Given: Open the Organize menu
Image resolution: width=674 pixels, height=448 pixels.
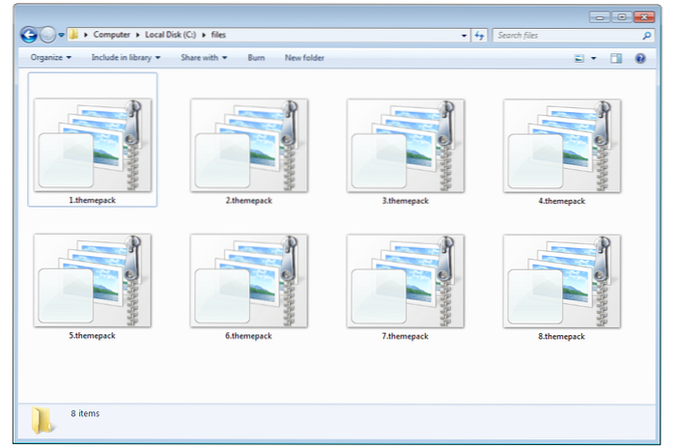Looking at the screenshot, I should point(50,58).
